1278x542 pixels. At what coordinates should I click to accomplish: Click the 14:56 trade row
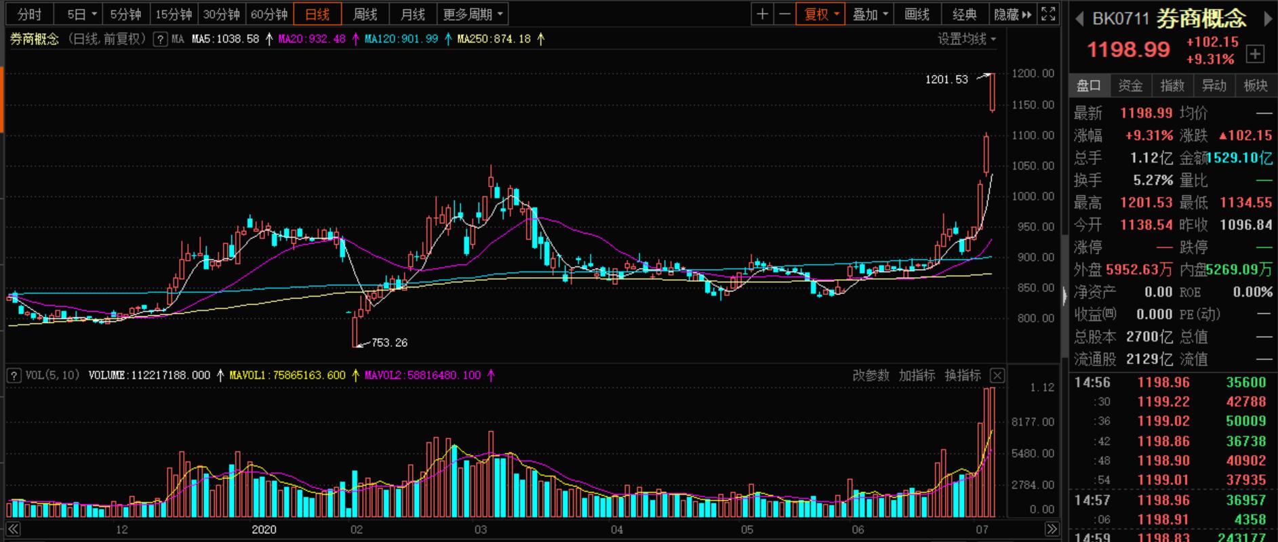pyautogui.click(x=1171, y=383)
